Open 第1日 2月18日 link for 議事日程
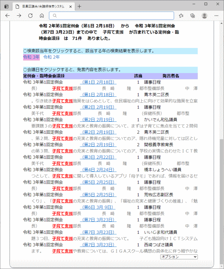The width and height of the screenshot is (224, 269). pyautogui.click(x=98, y=82)
